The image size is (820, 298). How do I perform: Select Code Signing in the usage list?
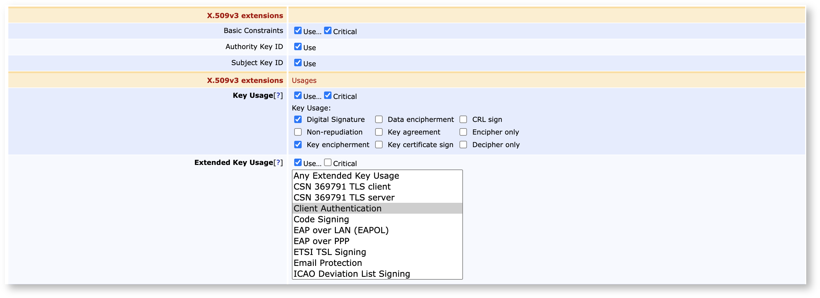[321, 219]
